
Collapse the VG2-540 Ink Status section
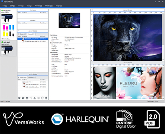[x=2, y=23]
